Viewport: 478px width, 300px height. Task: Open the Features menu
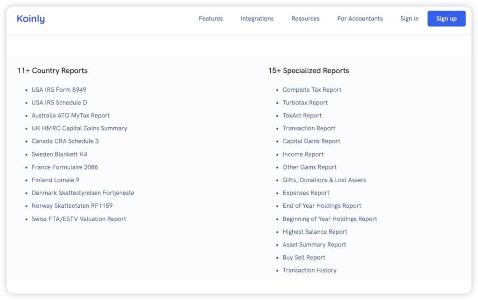(x=211, y=19)
